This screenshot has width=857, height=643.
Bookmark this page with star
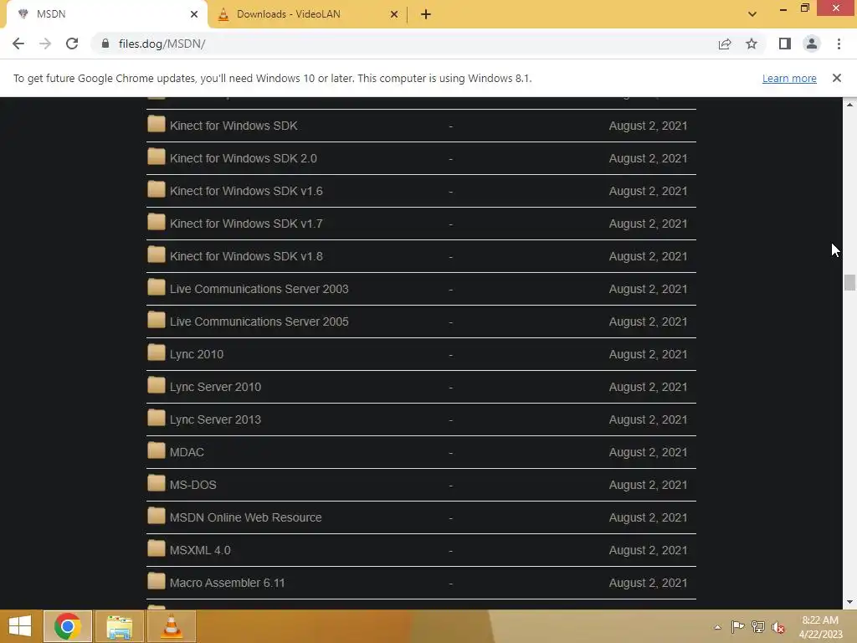[x=752, y=44]
